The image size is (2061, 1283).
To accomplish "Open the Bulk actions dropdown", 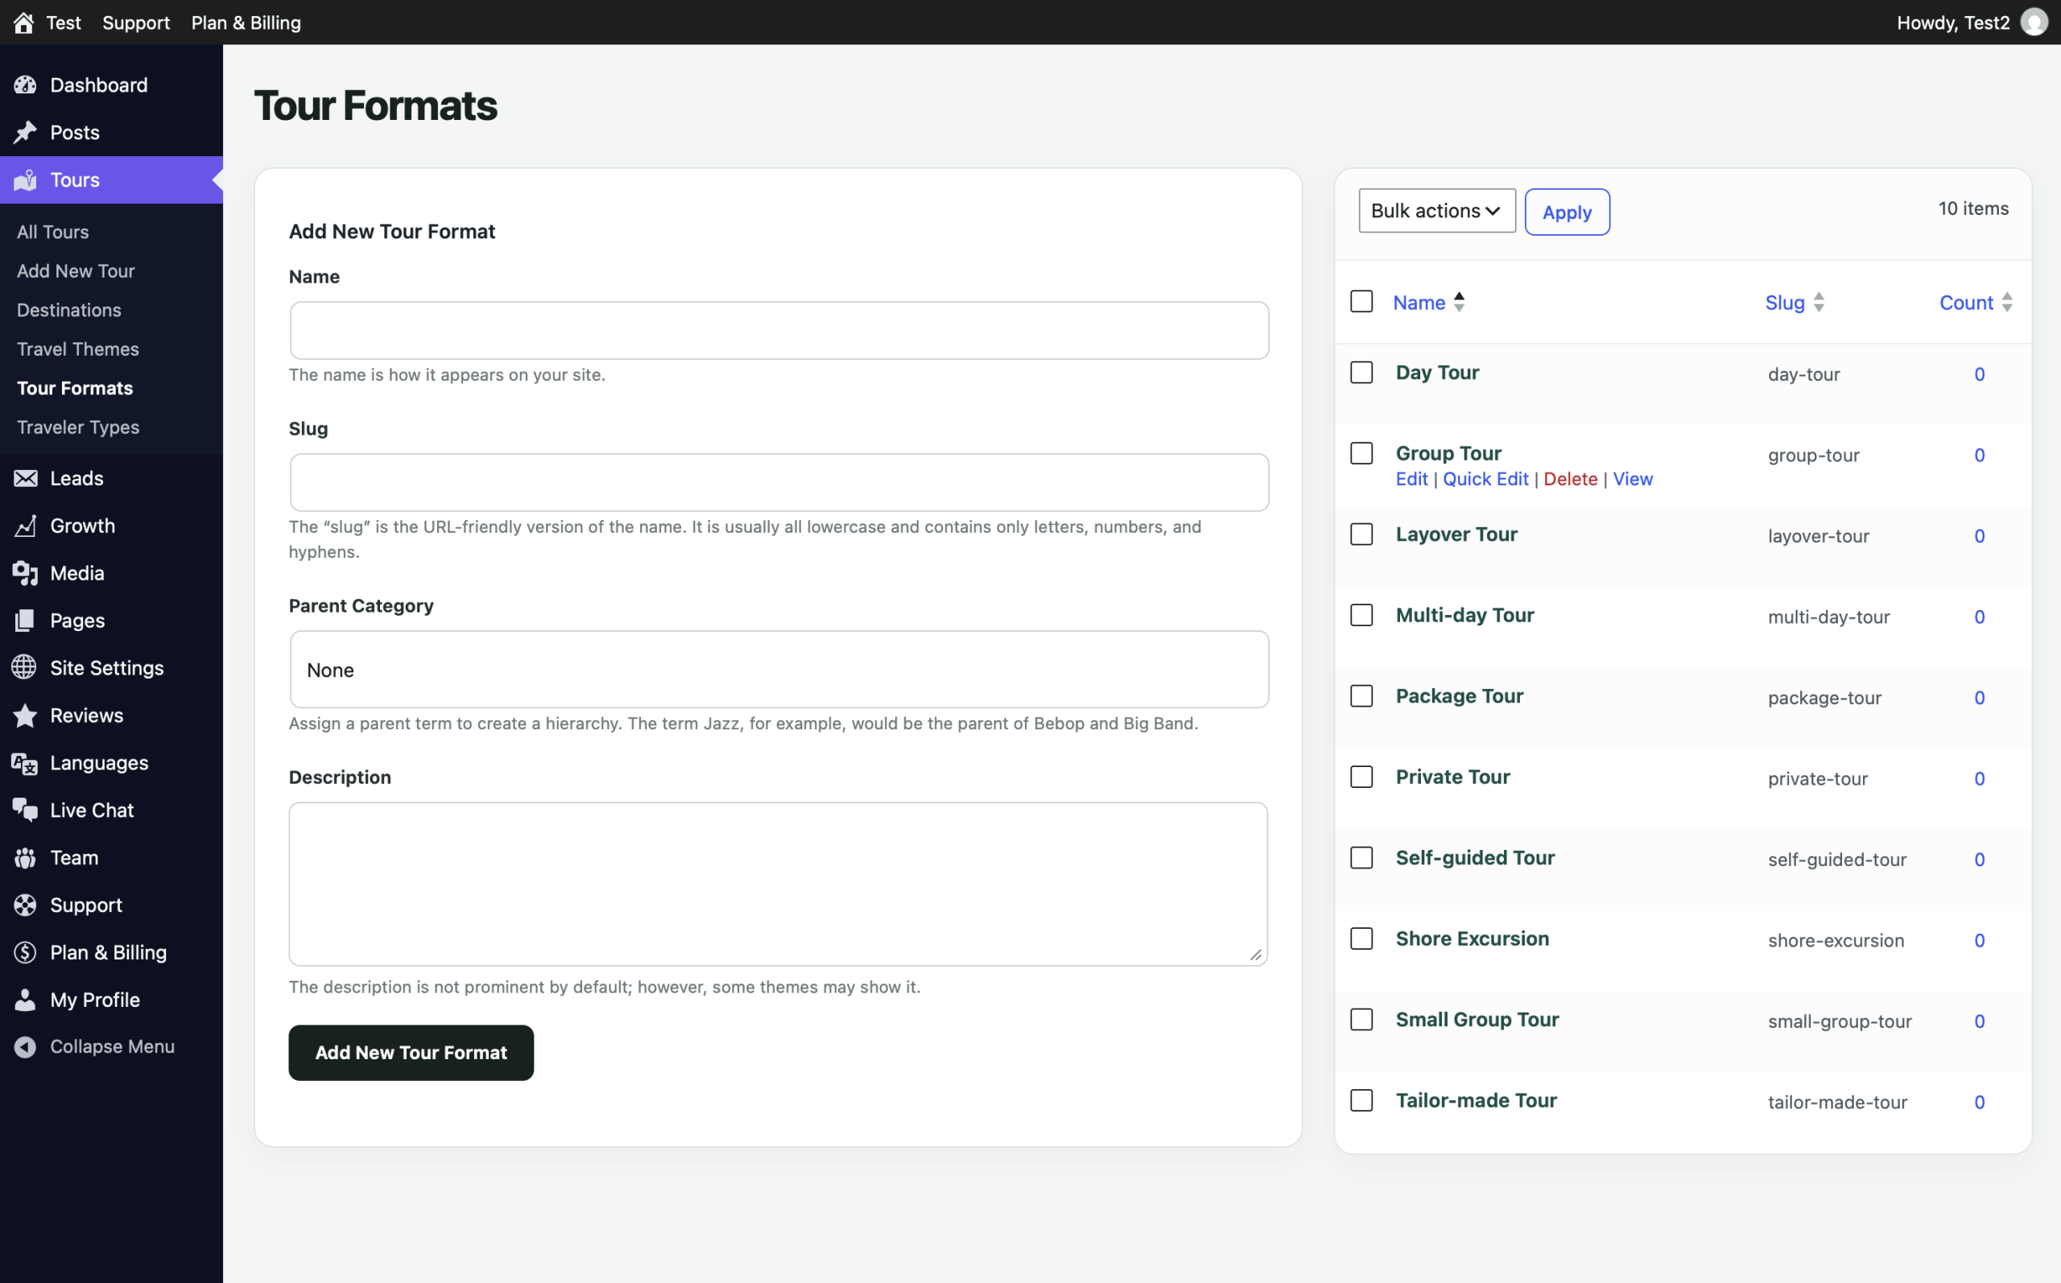I will click(x=1436, y=210).
